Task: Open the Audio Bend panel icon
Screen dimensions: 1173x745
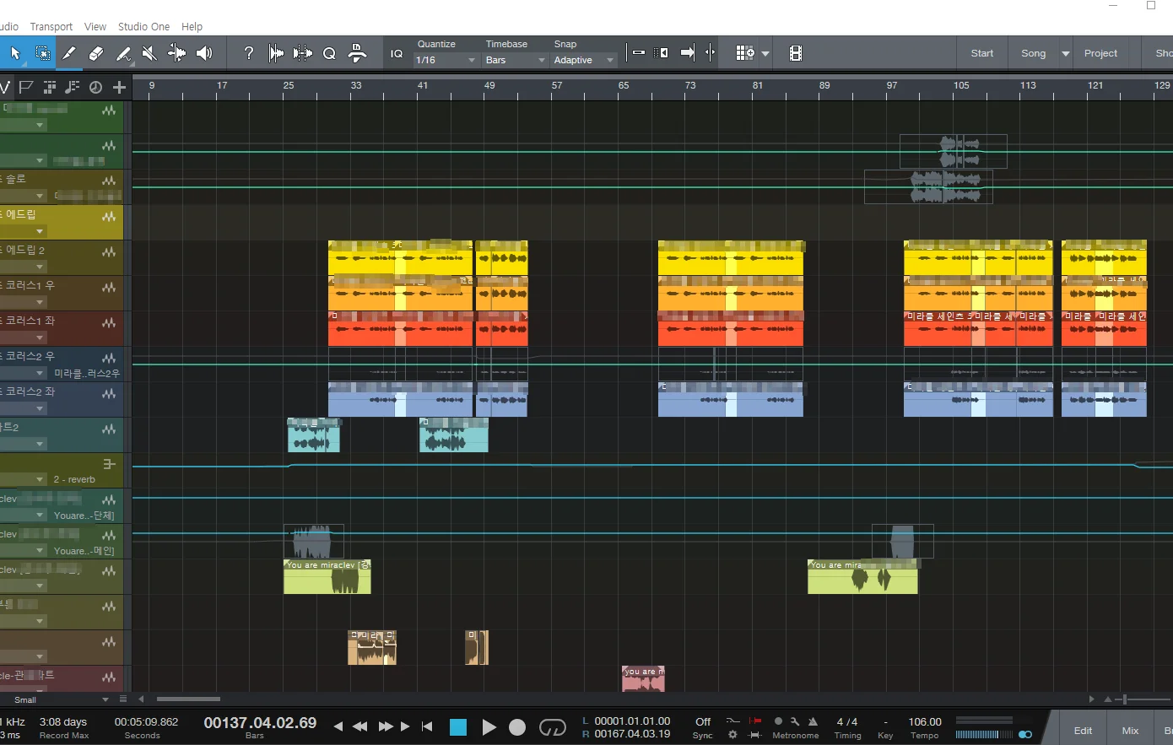Action: point(303,53)
